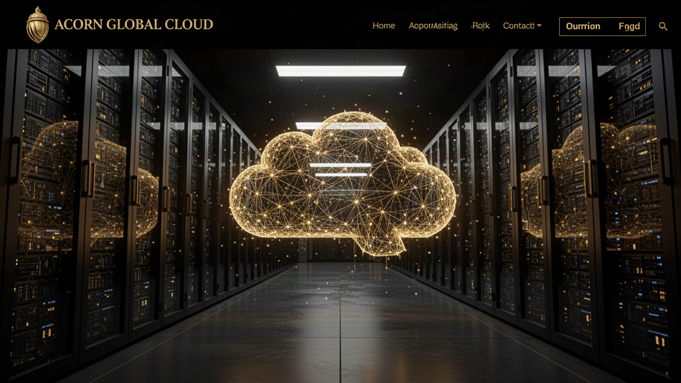Click the glowing cloud hero image

tap(342, 184)
